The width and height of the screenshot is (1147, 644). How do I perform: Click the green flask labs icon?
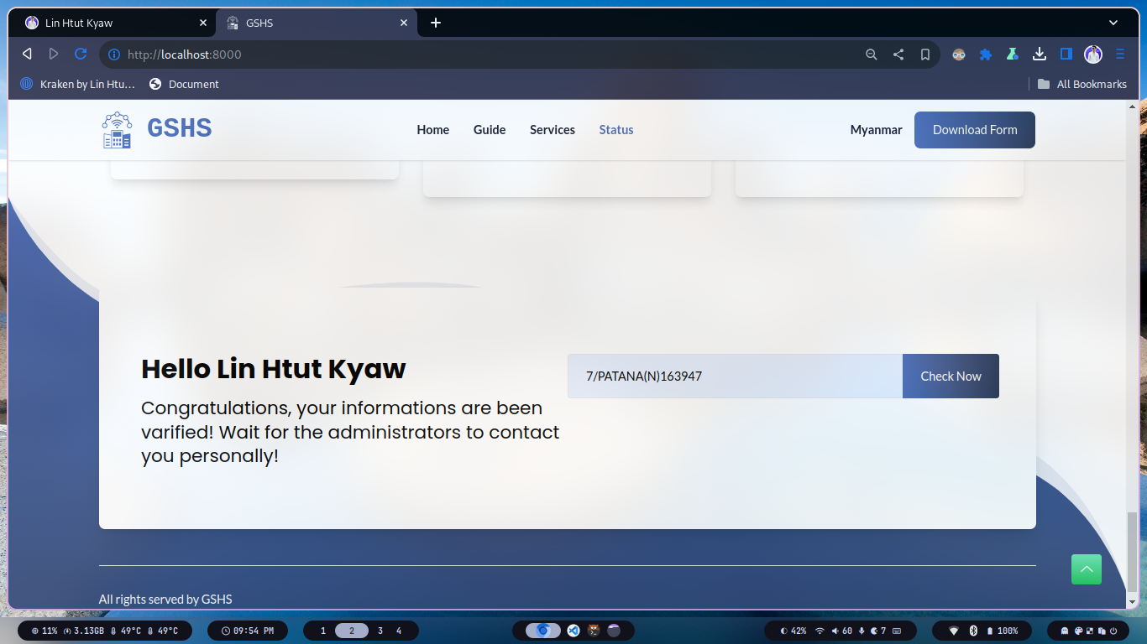[1013, 55]
